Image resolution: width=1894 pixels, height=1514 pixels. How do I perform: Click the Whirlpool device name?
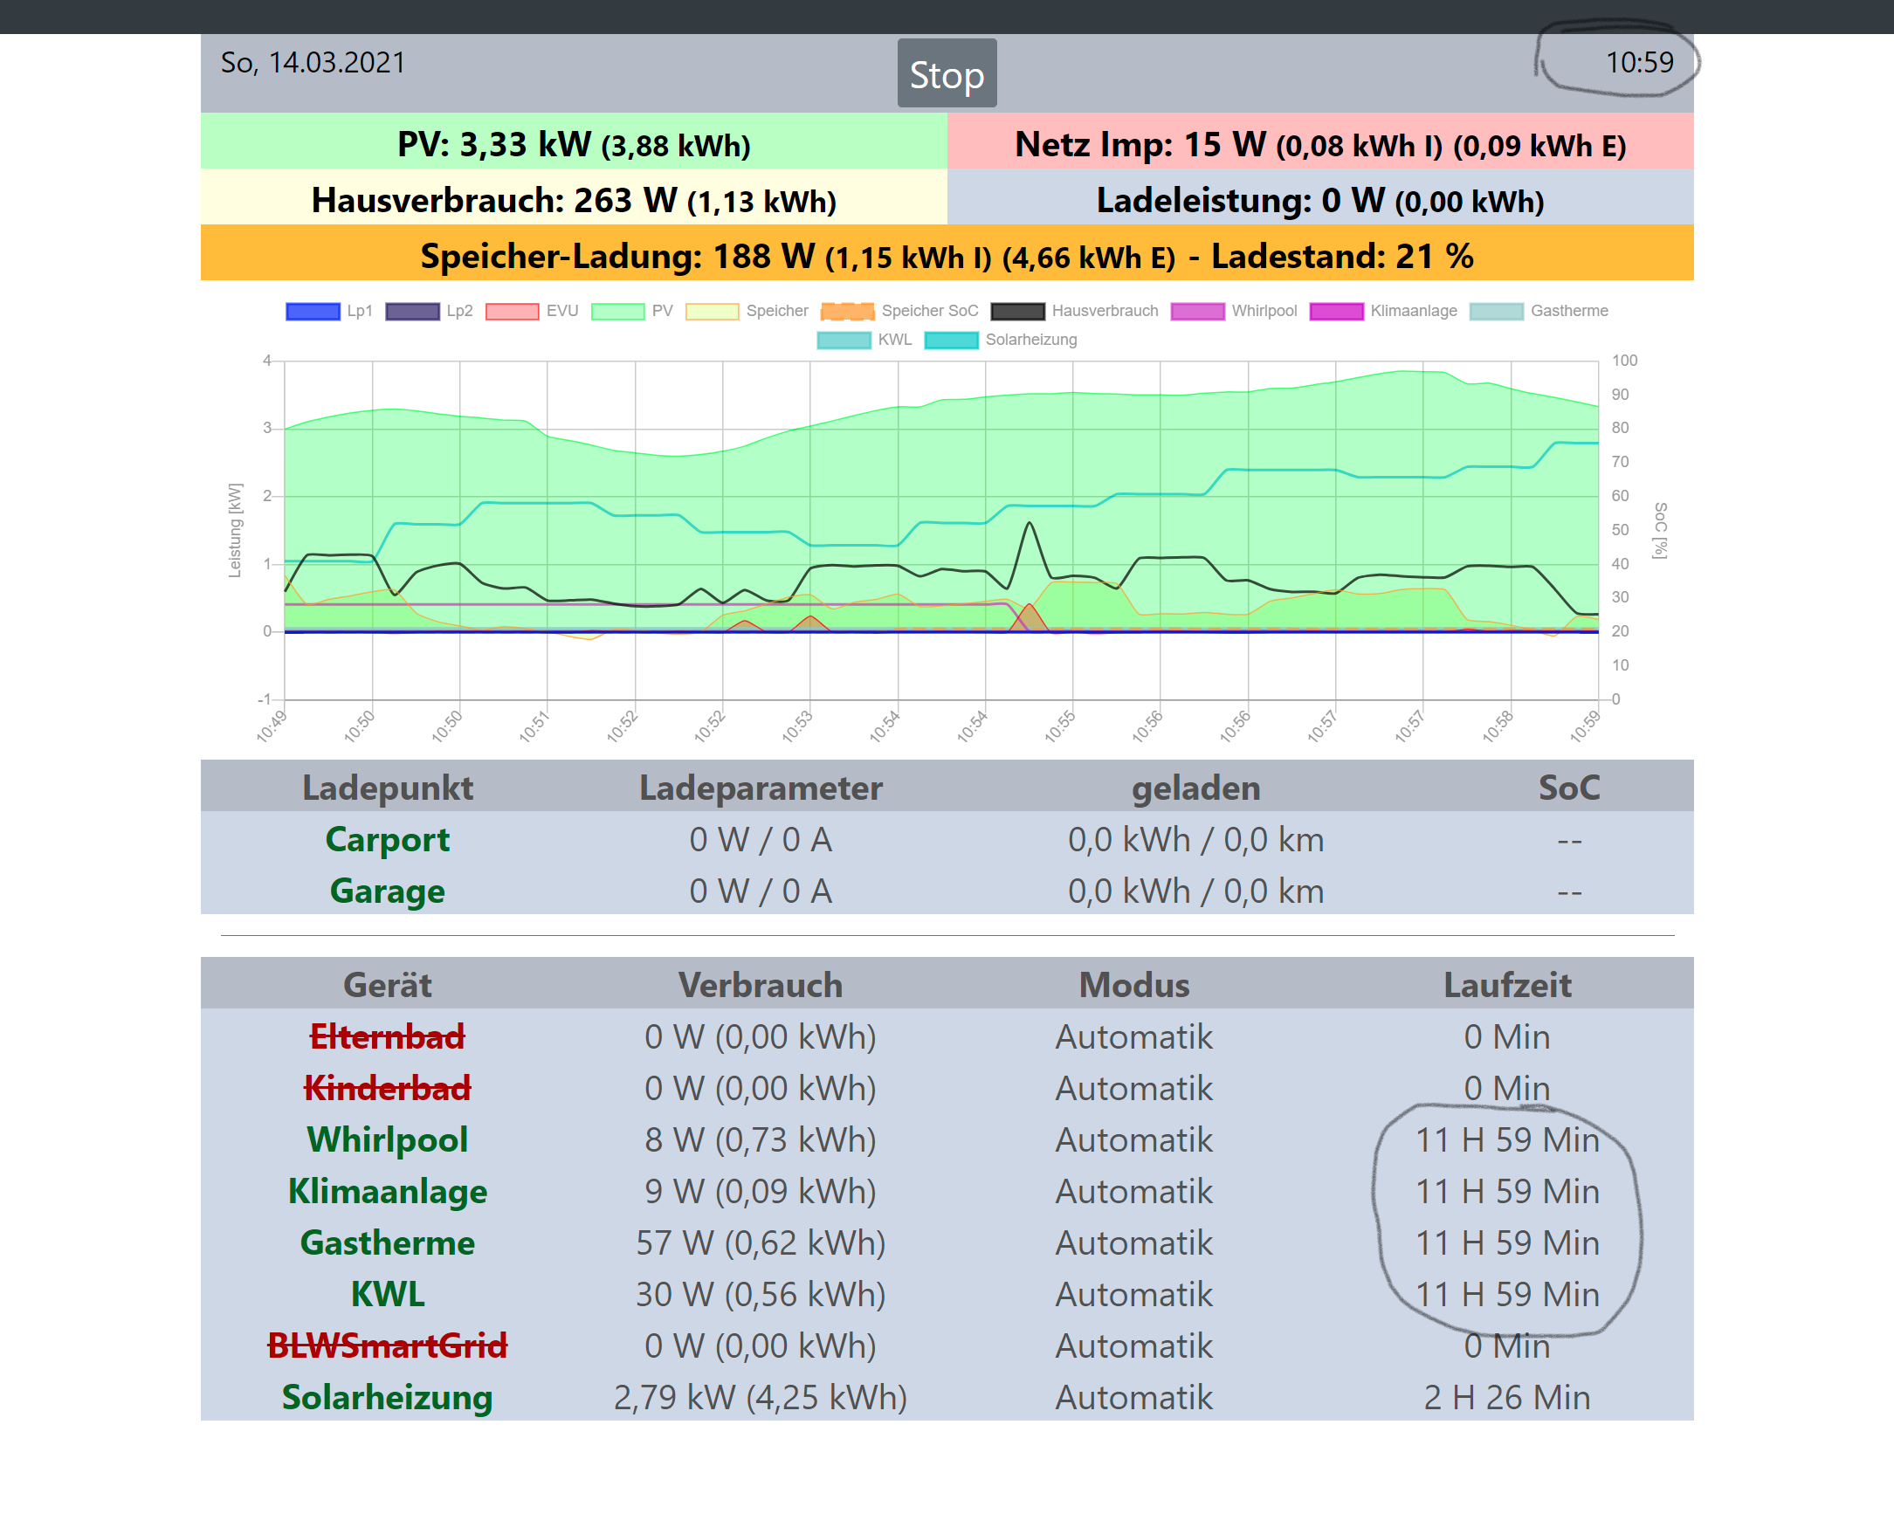387,1140
